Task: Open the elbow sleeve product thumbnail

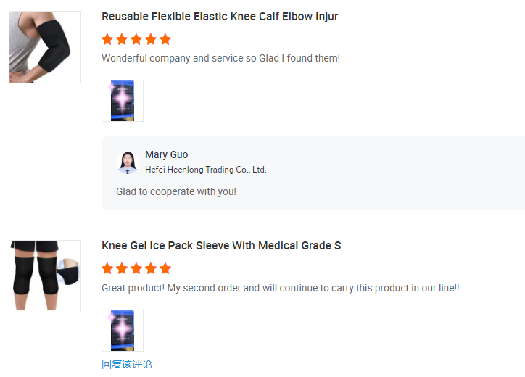Action: tap(45, 47)
